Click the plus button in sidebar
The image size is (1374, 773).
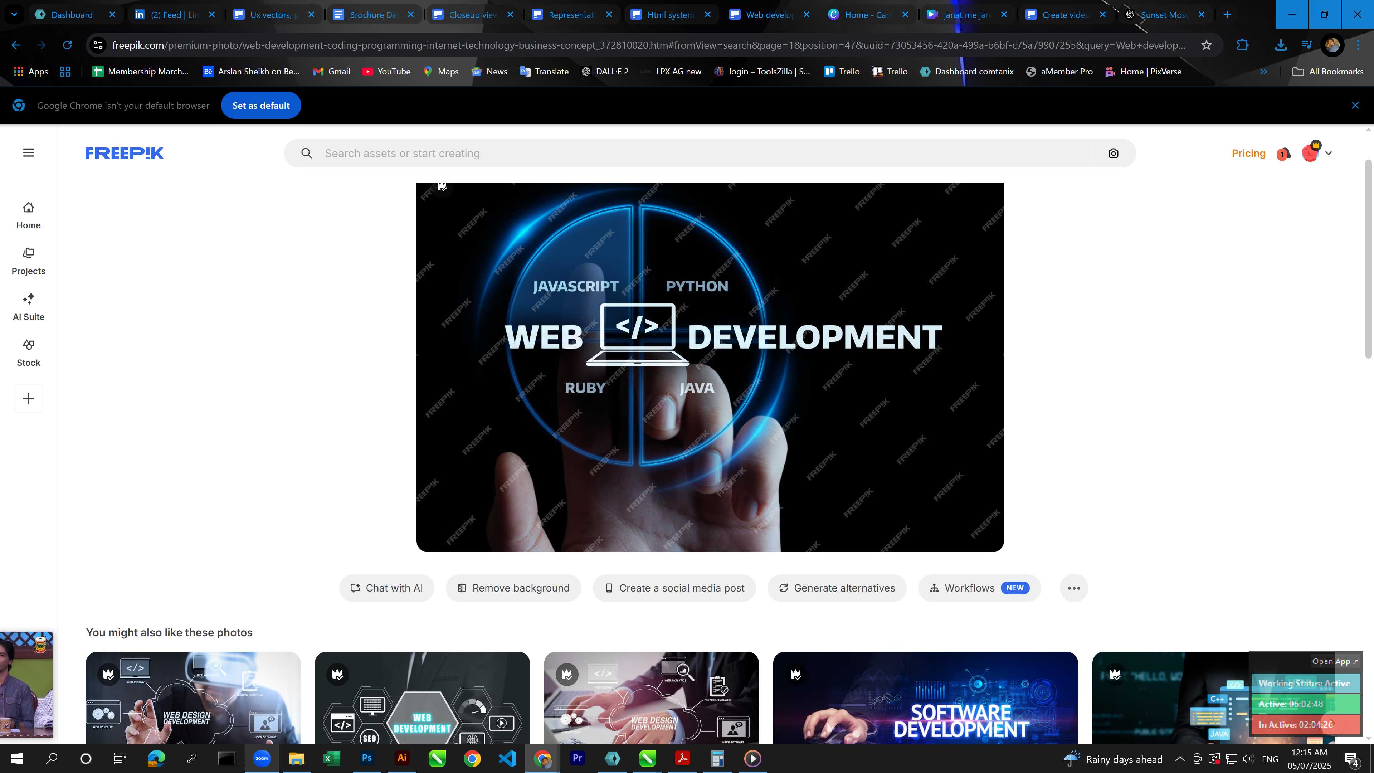pos(28,399)
